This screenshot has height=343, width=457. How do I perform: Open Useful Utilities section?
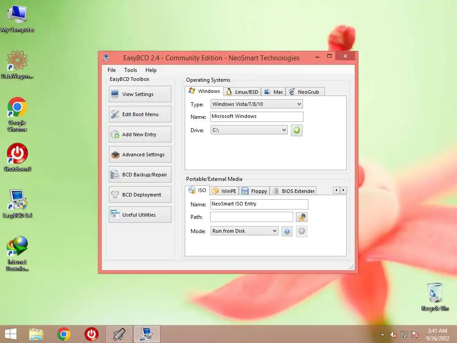click(x=140, y=215)
